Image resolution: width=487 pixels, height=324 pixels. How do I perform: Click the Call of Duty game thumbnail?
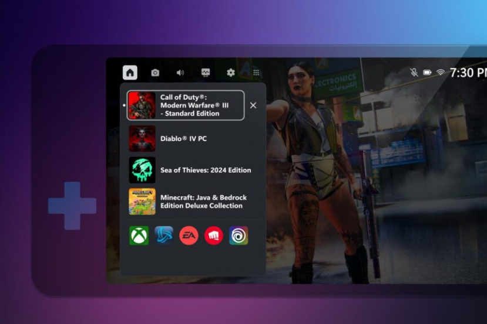click(x=142, y=105)
